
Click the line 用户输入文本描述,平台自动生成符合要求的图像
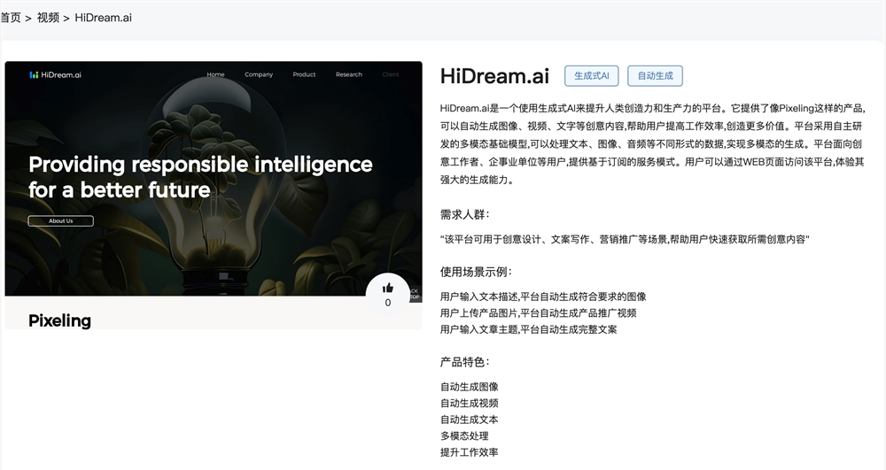pyautogui.click(x=543, y=297)
